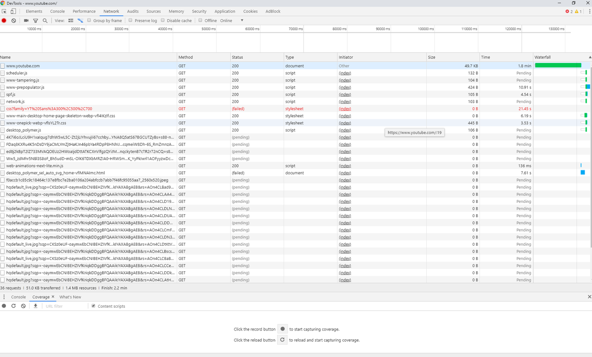Open the What's New drawer tab

click(70, 297)
